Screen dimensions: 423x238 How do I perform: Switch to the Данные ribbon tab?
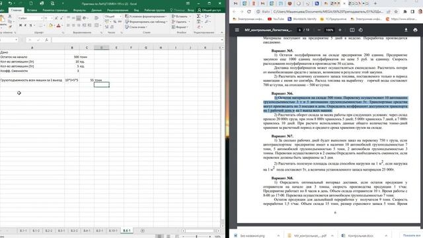pyautogui.click(x=96, y=11)
